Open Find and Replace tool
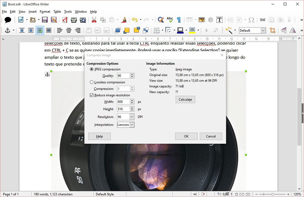 point(161,19)
